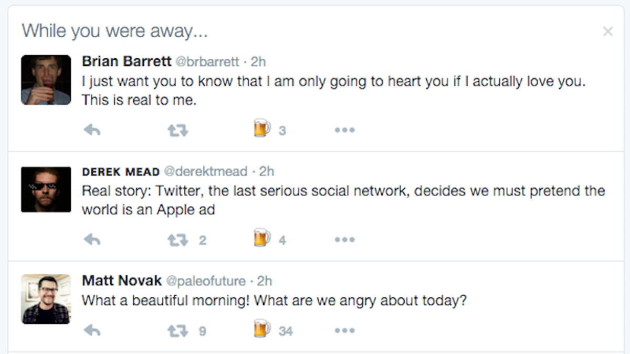Image resolution: width=630 pixels, height=354 pixels.
Task: Open Brian Barrett's profile name link
Action: (127, 61)
